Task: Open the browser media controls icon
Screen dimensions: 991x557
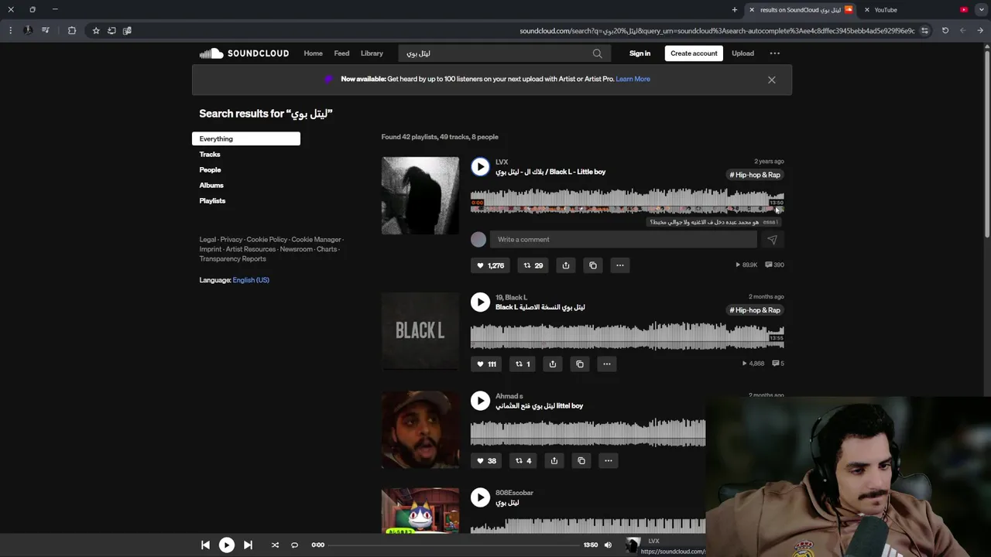Action: click(x=46, y=30)
